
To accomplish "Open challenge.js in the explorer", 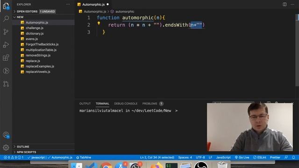I will point(35,28).
